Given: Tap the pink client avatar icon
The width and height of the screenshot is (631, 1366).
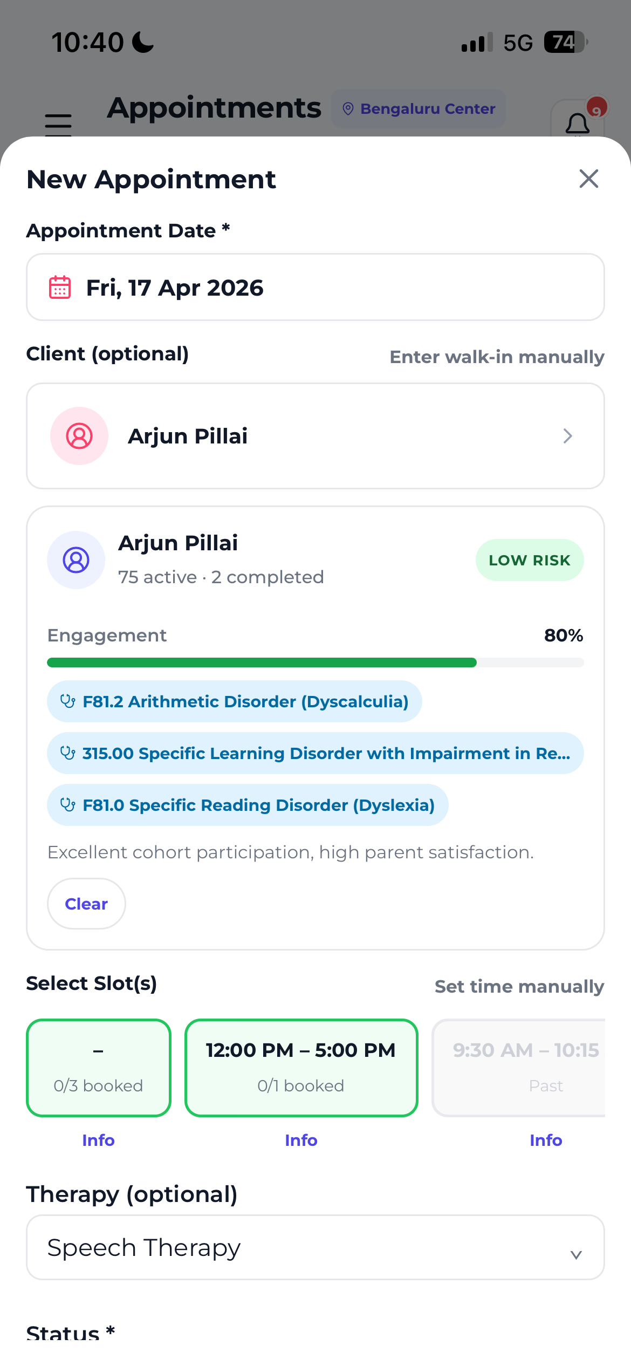Looking at the screenshot, I should (x=79, y=436).
